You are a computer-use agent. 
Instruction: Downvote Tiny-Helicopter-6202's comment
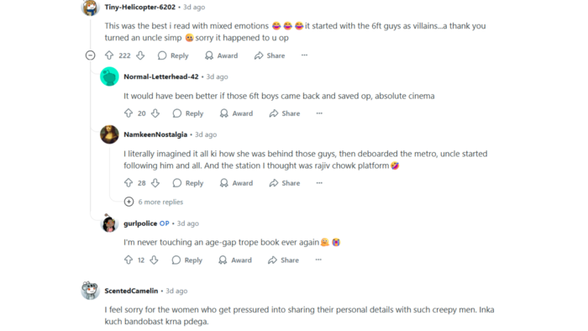140,55
